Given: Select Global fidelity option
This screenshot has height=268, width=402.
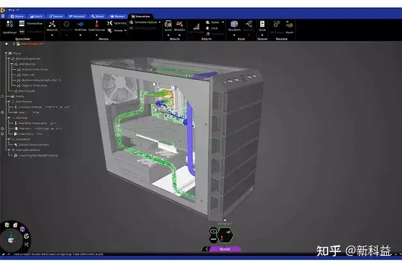Looking at the screenshot, I should [213, 22].
